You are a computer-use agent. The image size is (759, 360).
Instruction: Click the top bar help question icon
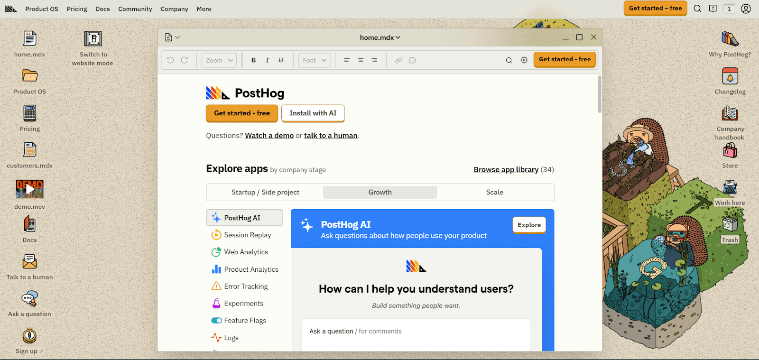click(713, 9)
